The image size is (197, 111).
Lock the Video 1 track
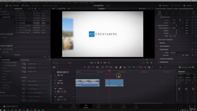tap(55, 83)
